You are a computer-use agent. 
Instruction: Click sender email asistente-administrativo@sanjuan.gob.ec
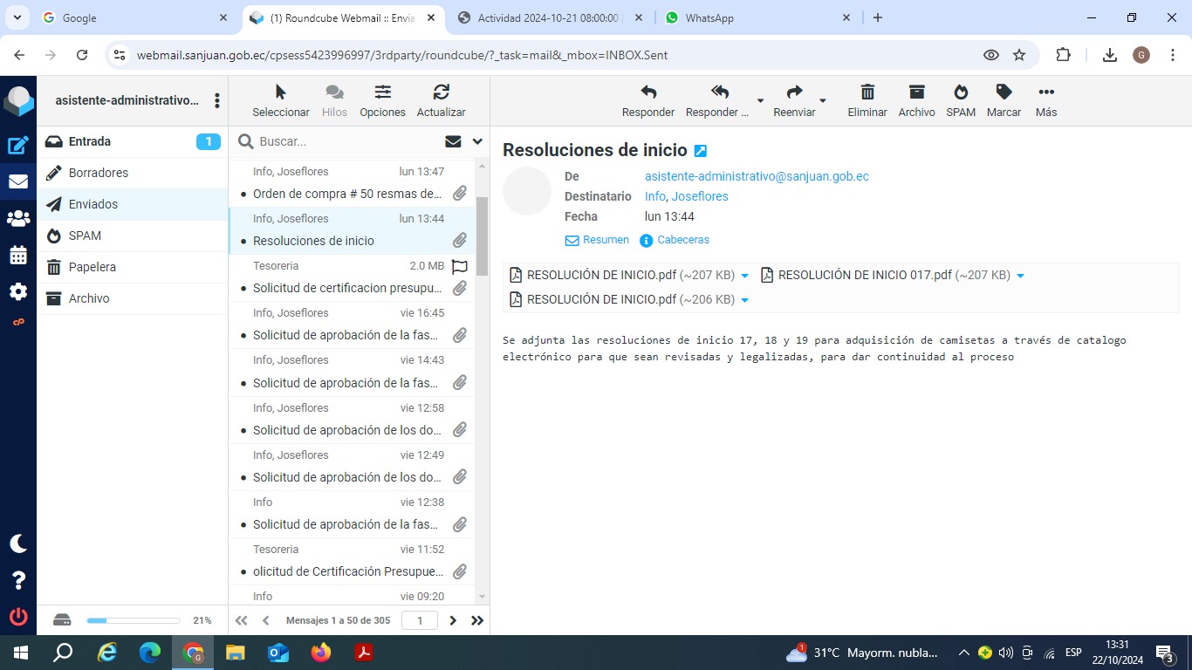[757, 176]
